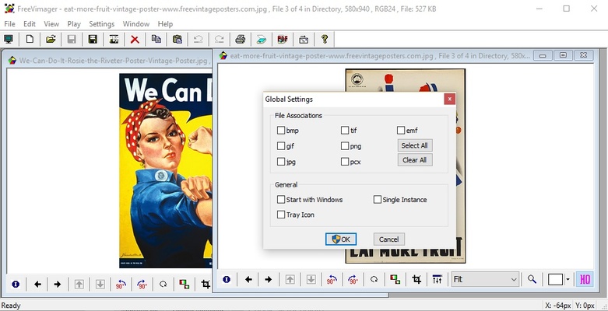Click the red PDF icon in toolbar
The image size is (608, 311).
pos(283,39)
